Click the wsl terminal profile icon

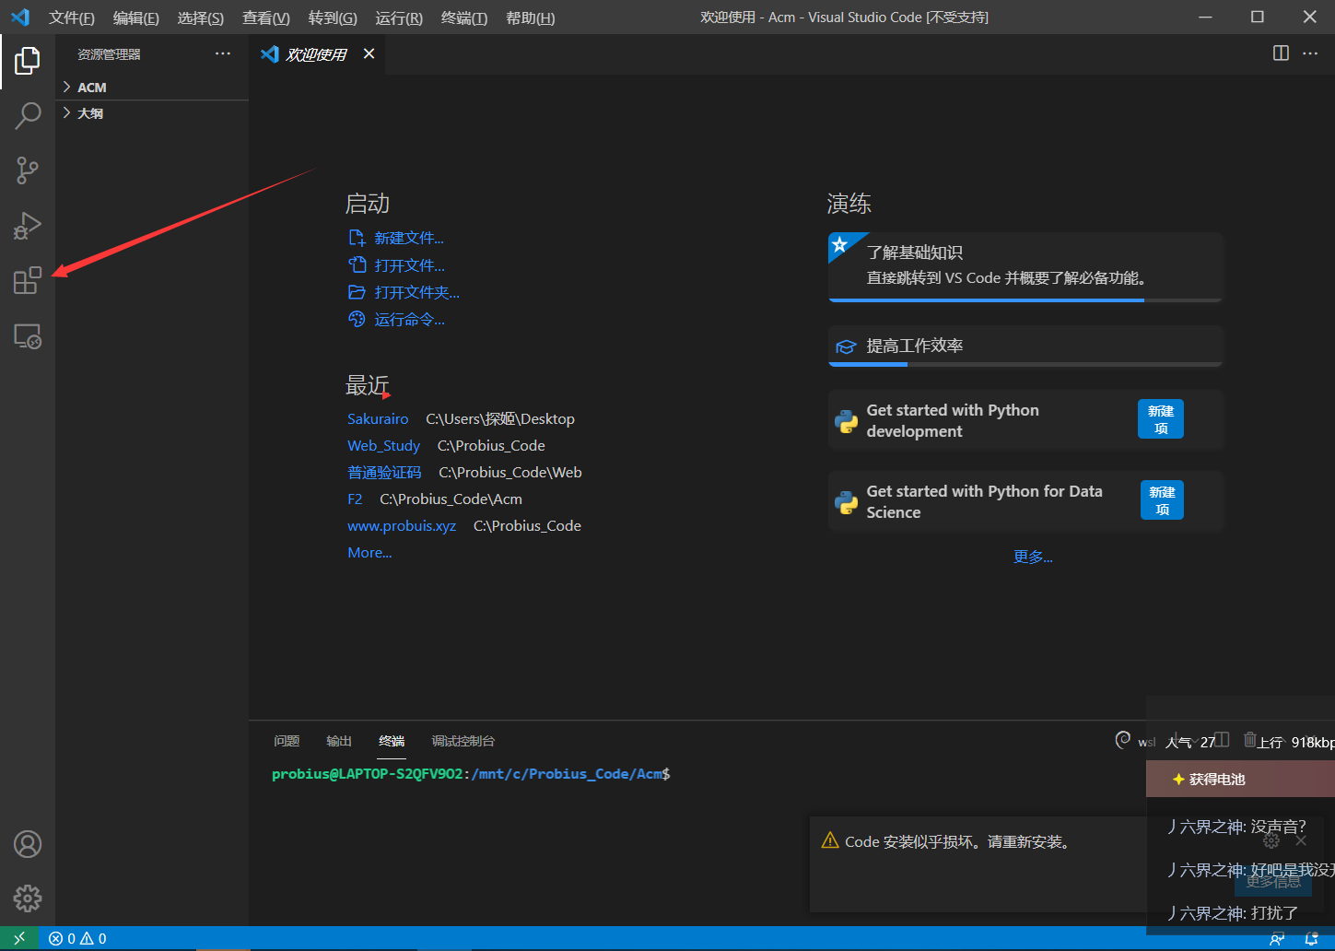[1123, 740]
